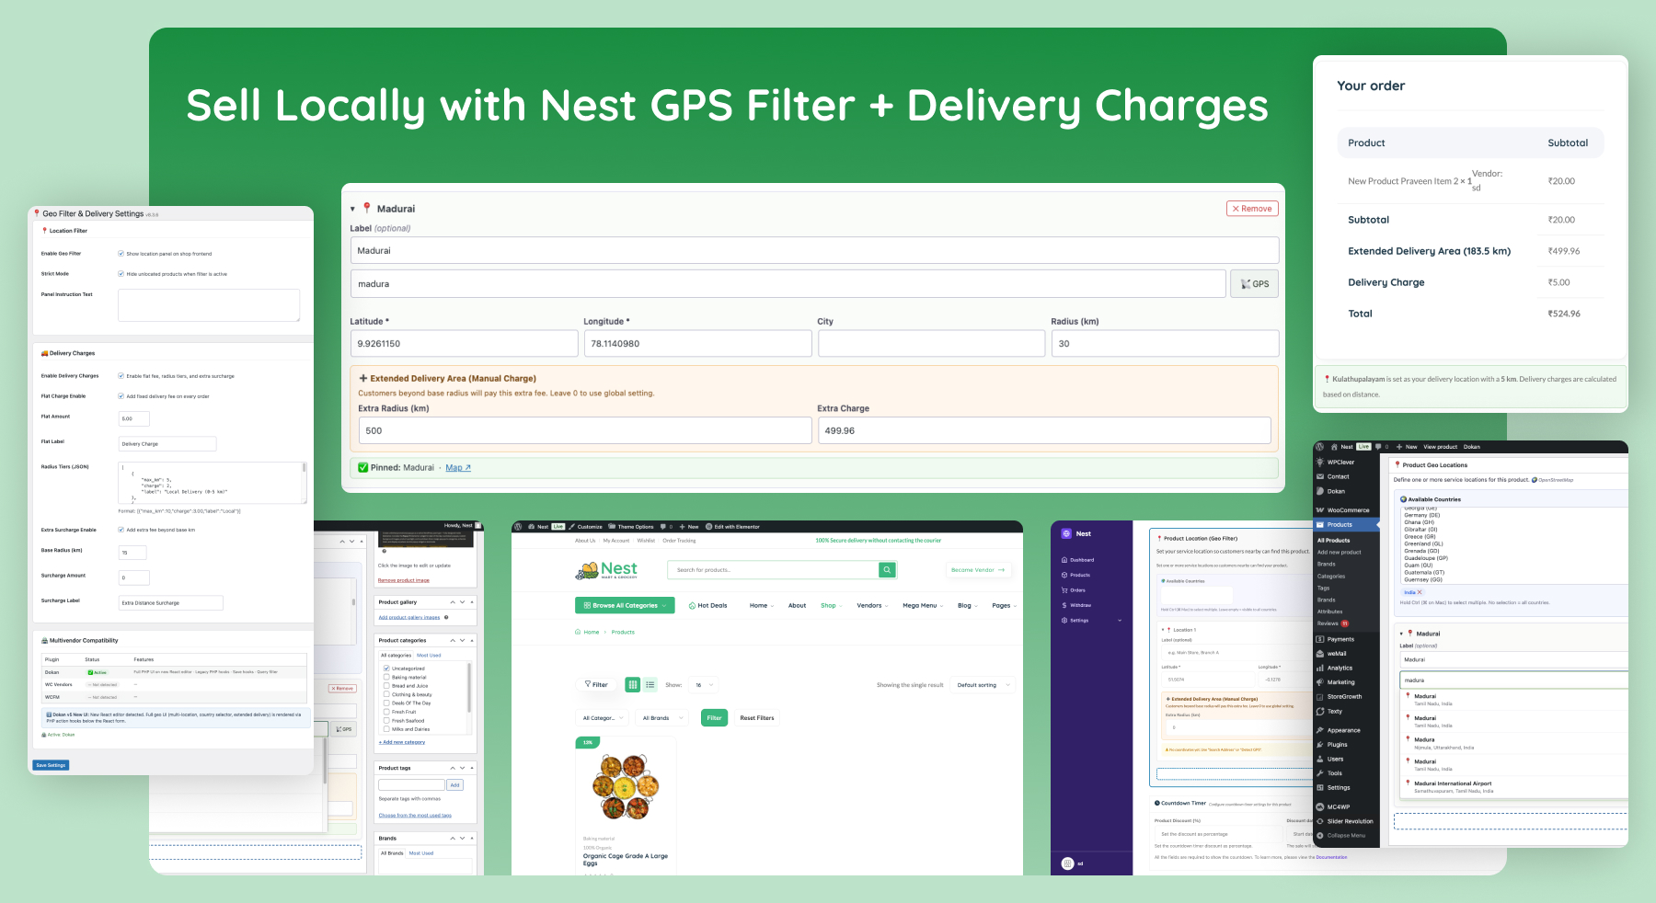Open Withdraw in purple Nest vendor sidebar
This screenshot has width=1656, height=903.
[1076, 605]
